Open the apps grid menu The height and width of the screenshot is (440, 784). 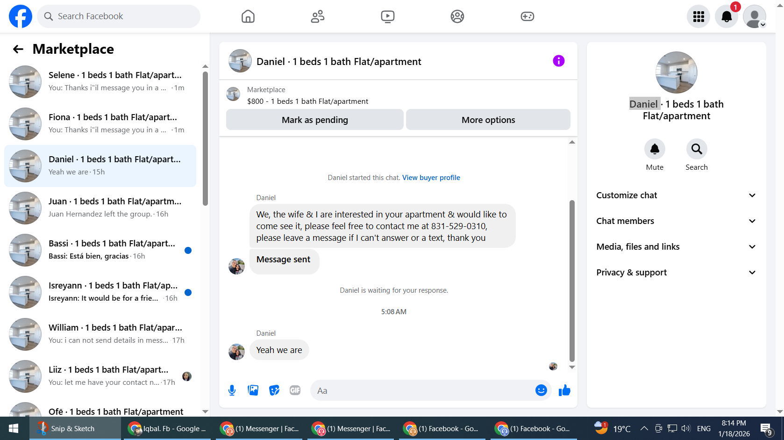point(698,16)
